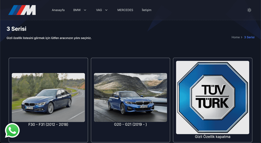261x143 pixels.
Task: Select F30 - F31 (2012 - 2018) label
Action: pyautogui.click(x=48, y=124)
